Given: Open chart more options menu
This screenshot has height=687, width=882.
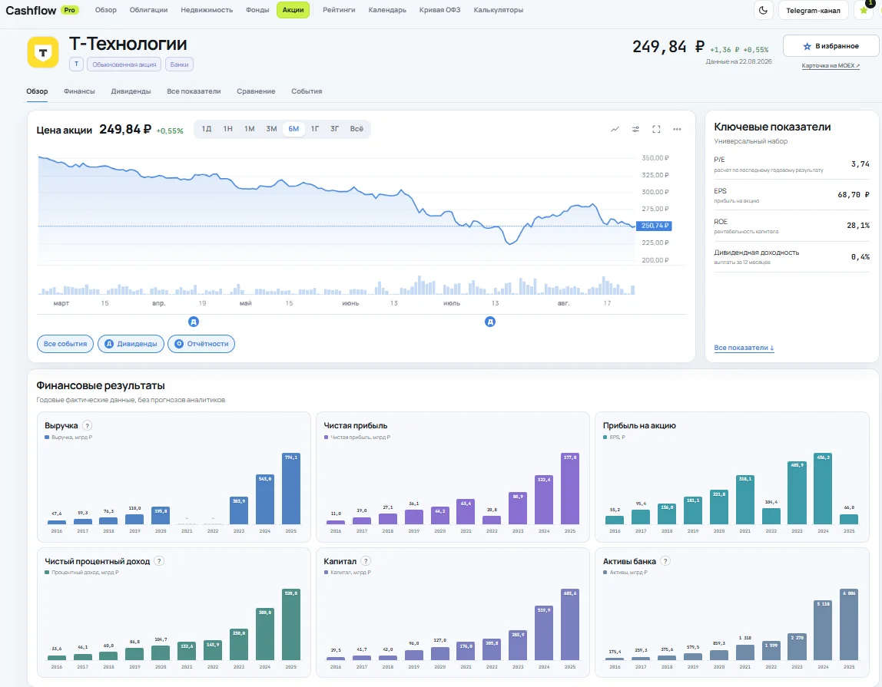Looking at the screenshot, I should (678, 129).
